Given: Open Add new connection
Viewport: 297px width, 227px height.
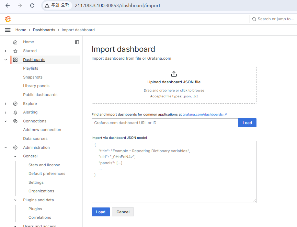Looking at the screenshot, I should pos(42,130).
